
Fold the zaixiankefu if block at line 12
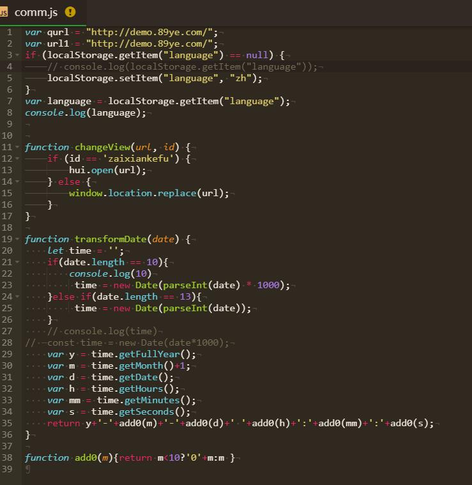click(x=17, y=158)
